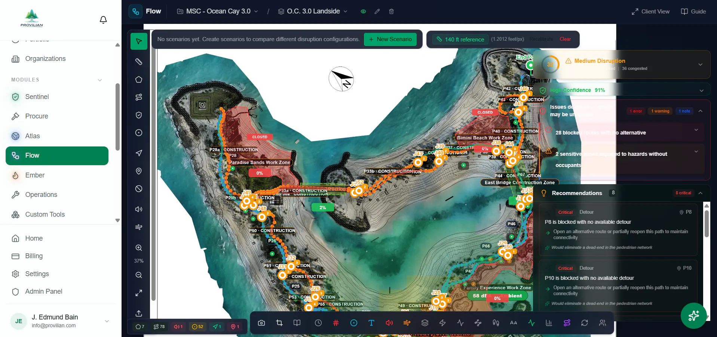Expand the 28 blocked routes issue
Screen dimensions: 717x337
696,130
